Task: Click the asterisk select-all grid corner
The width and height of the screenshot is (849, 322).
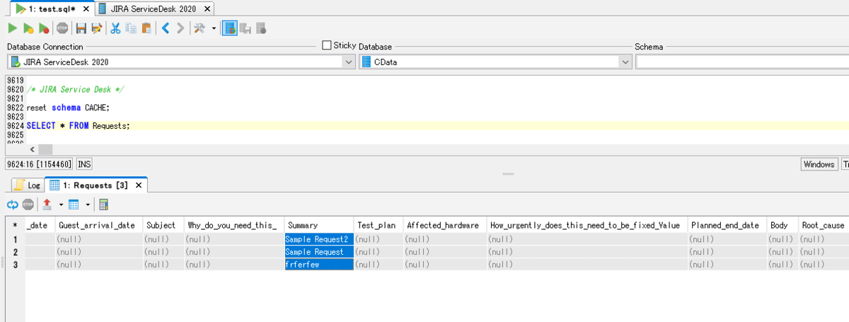Action: [x=15, y=225]
